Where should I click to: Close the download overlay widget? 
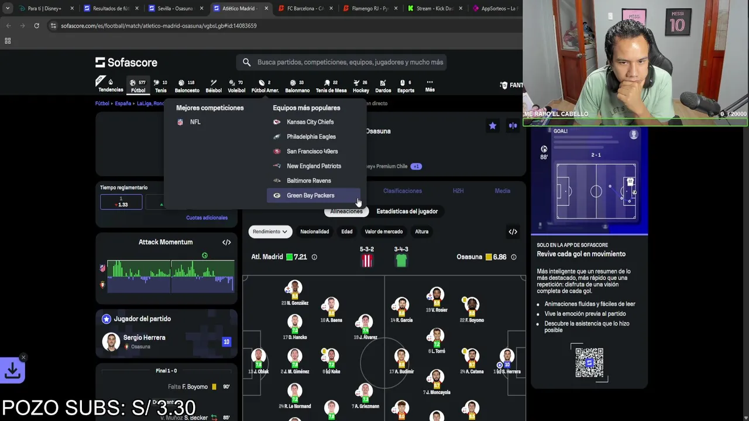(23, 357)
